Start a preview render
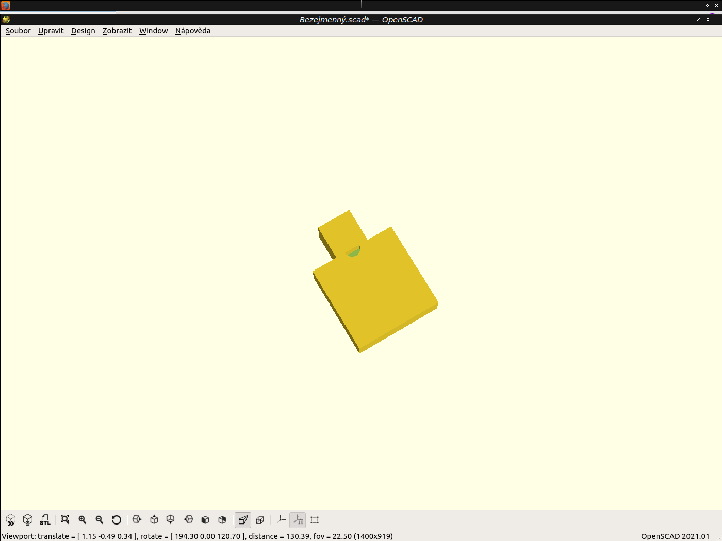 pyautogui.click(x=10, y=520)
